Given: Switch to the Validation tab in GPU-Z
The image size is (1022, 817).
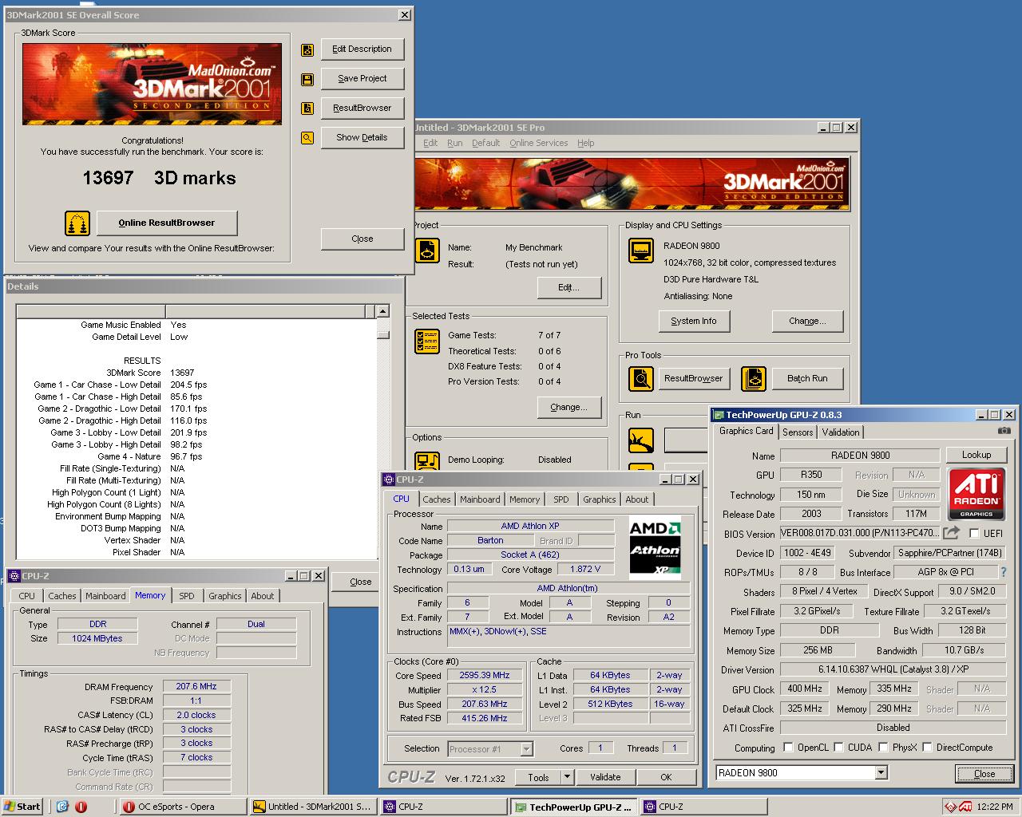Looking at the screenshot, I should pyautogui.click(x=841, y=432).
